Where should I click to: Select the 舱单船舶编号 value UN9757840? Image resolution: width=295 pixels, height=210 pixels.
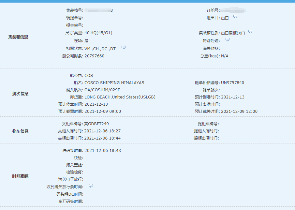(232, 83)
